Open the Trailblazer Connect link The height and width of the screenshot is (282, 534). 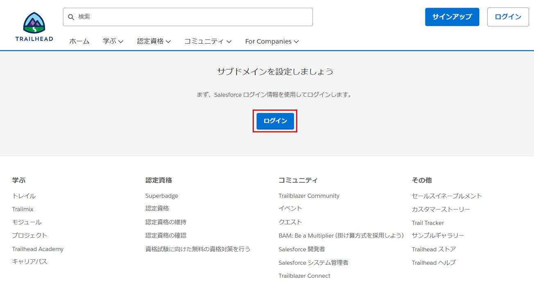304,276
